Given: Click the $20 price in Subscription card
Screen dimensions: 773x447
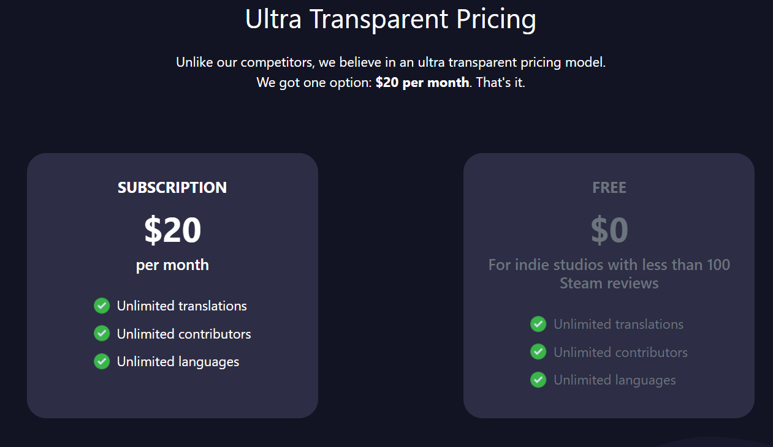Looking at the screenshot, I should pos(172,230).
